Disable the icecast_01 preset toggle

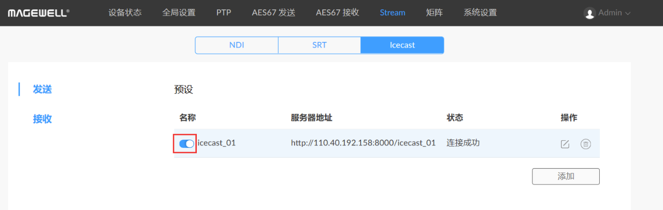[186, 143]
